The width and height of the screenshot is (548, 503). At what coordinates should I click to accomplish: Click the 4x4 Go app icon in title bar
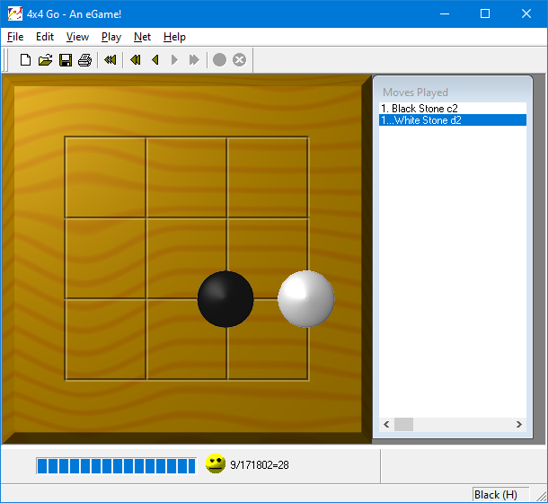(x=14, y=14)
